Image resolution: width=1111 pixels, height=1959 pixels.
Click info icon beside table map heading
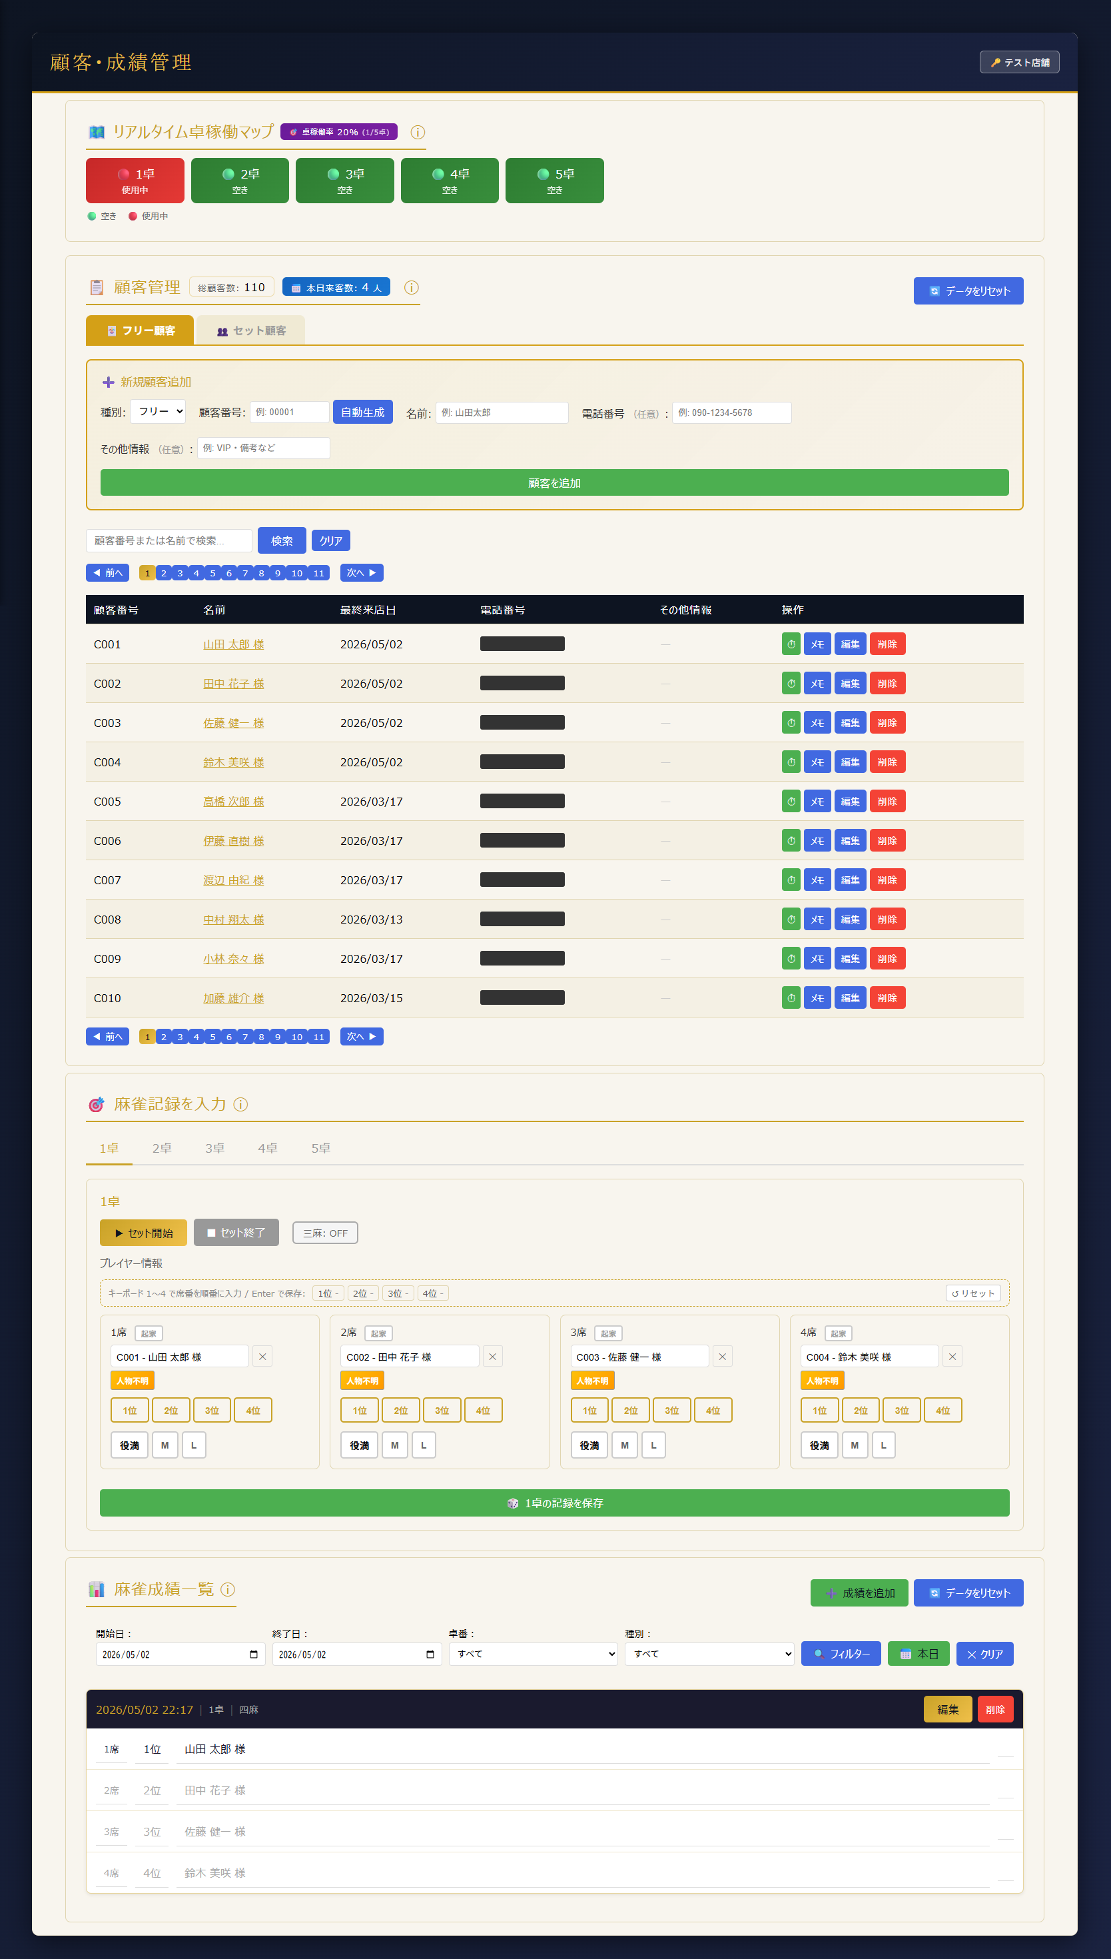418,132
